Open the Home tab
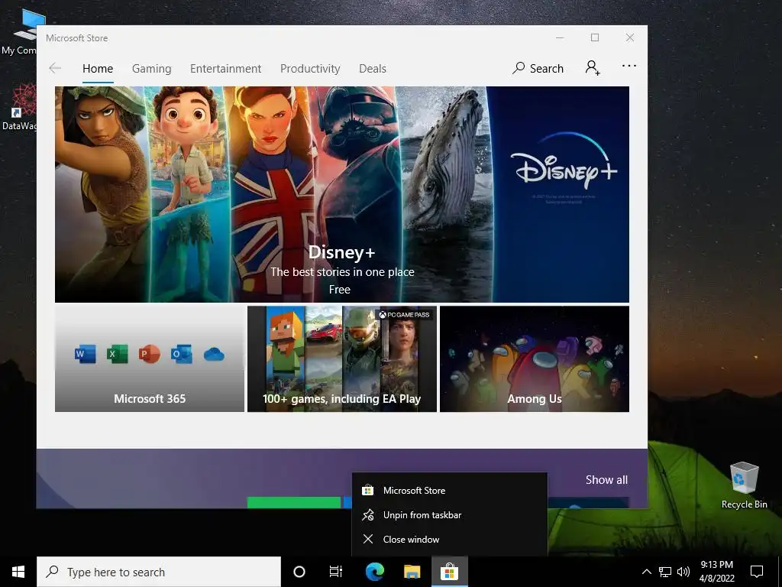This screenshot has height=587, width=782. pyautogui.click(x=98, y=68)
